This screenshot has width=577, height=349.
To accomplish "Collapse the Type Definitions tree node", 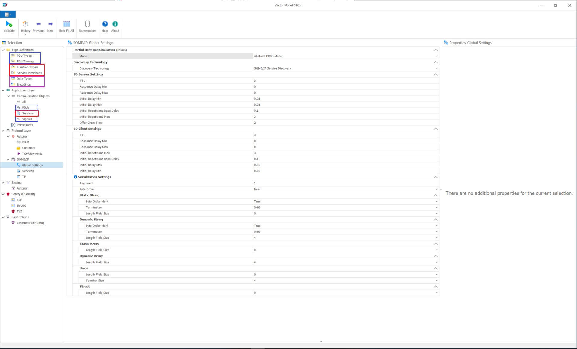I will click(3, 50).
